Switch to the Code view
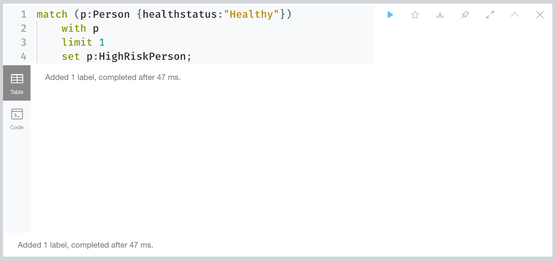Image resolution: width=556 pixels, height=261 pixels. click(17, 119)
